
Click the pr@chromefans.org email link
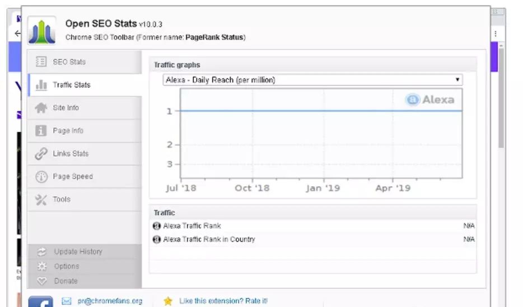click(110, 301)
